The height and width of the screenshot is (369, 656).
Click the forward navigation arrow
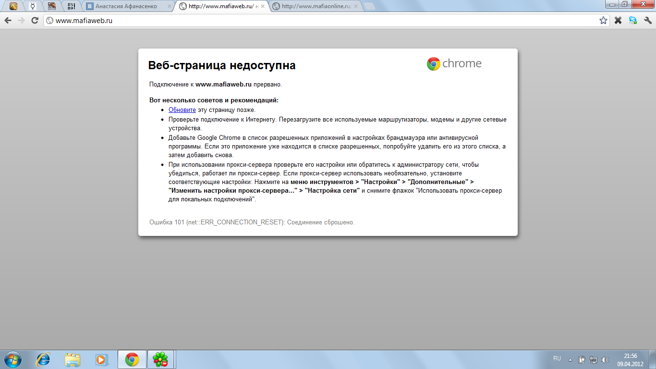click(x=21, y=20)
